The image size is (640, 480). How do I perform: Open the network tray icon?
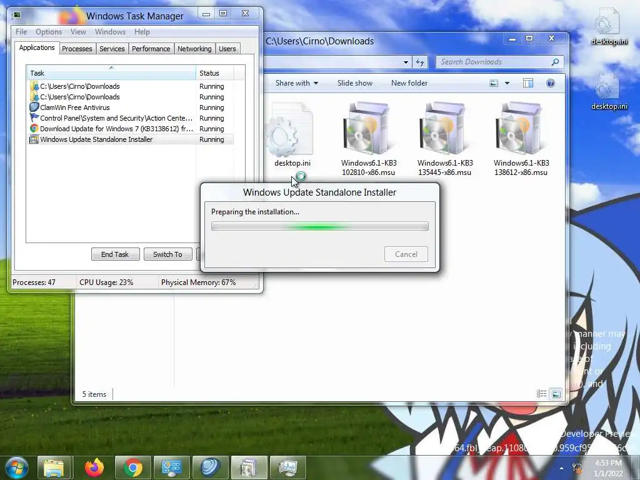pos(577,468)
